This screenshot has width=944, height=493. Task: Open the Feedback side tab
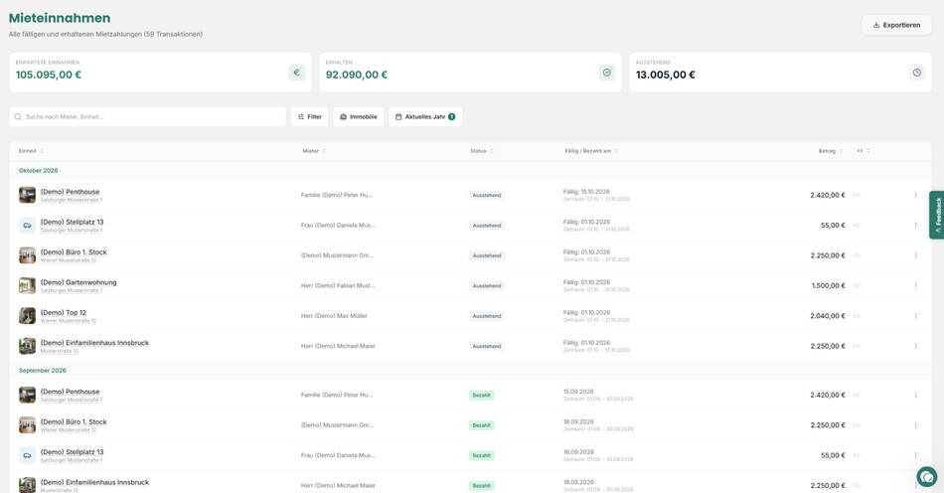(x=937, y=215)
